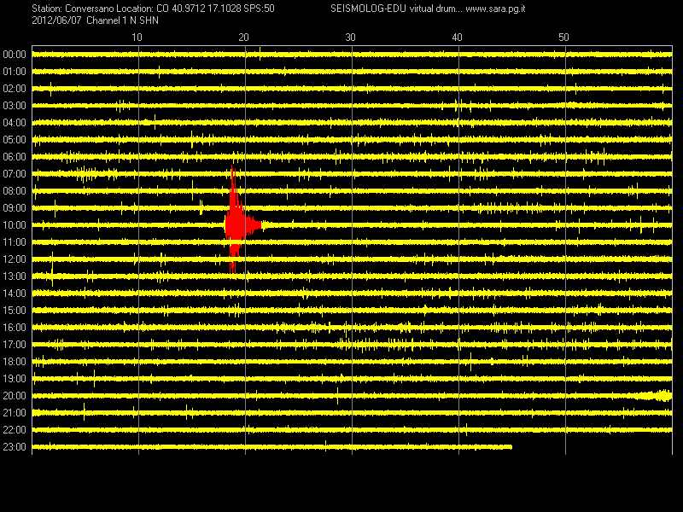Click the 20 minute axis label

(x=243, y=38)
